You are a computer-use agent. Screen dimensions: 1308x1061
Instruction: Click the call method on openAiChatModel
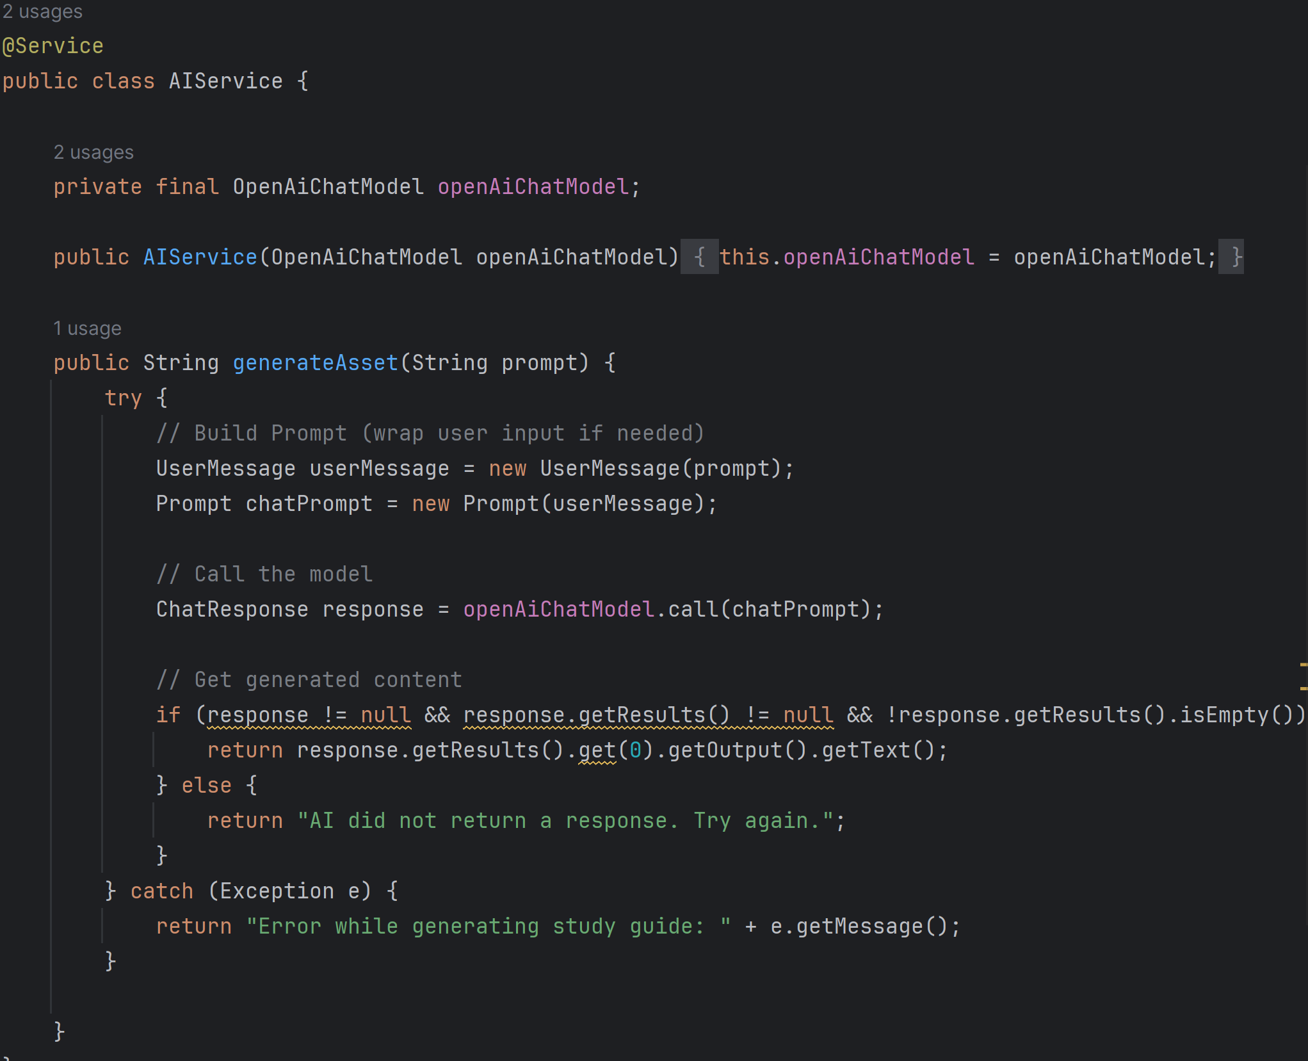[x=693, y=610]
